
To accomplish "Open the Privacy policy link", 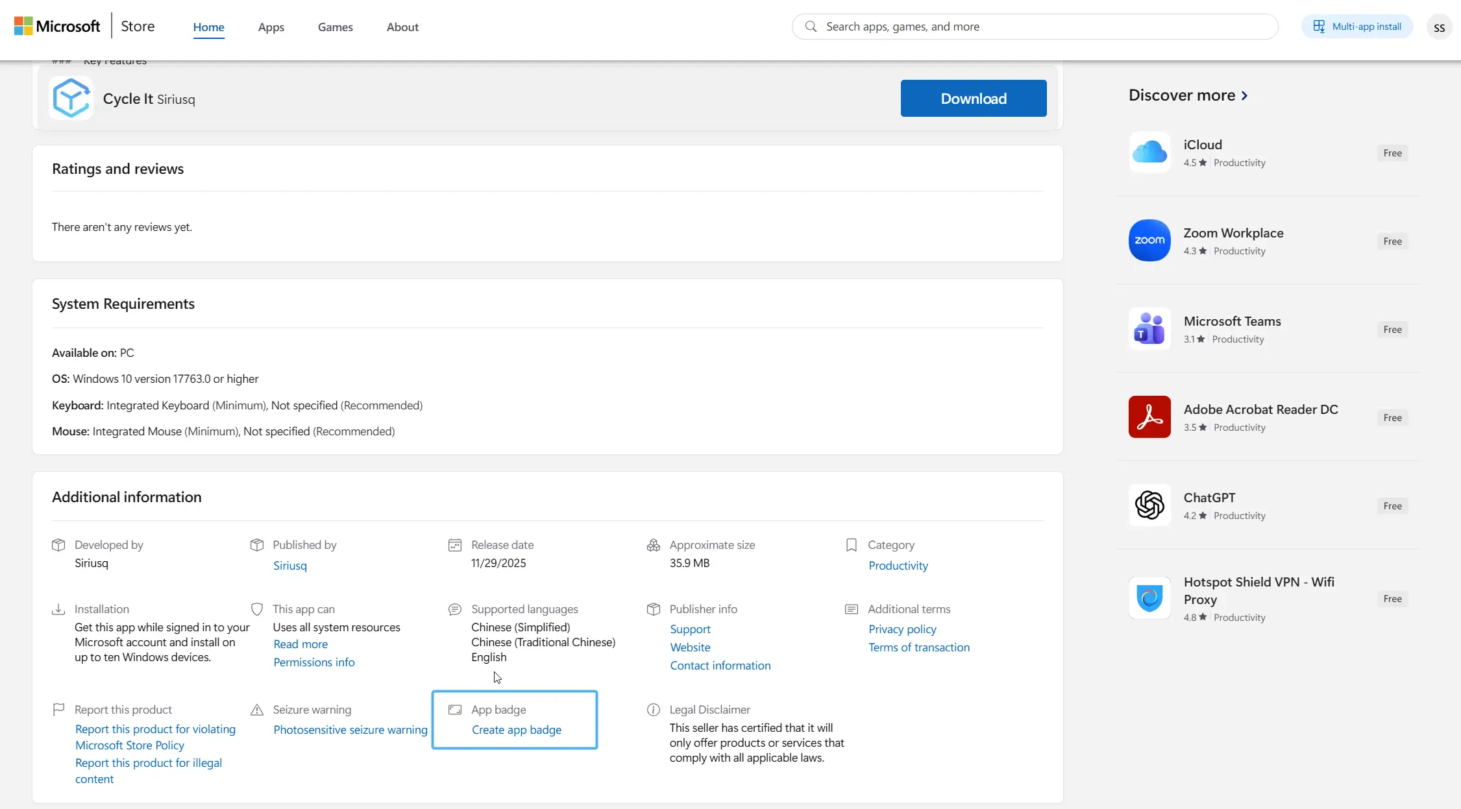I will point(902,629).
